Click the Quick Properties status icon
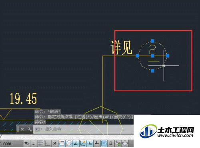 click(x=111, y=143)
